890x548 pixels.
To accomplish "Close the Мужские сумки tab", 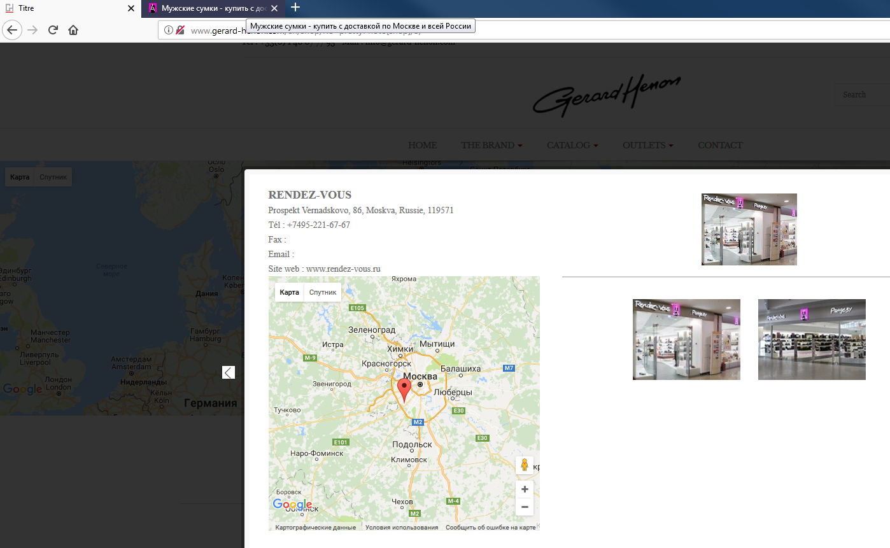I will click(x=274, y=8).
